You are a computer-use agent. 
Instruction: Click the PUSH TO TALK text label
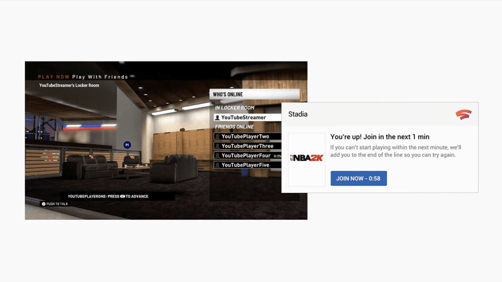57,204
